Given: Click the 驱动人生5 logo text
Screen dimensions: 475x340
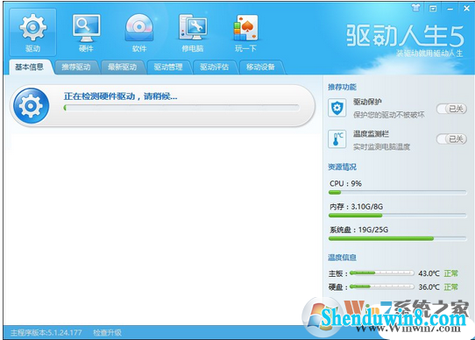Looking at the screenshot, I should point(405,36).
